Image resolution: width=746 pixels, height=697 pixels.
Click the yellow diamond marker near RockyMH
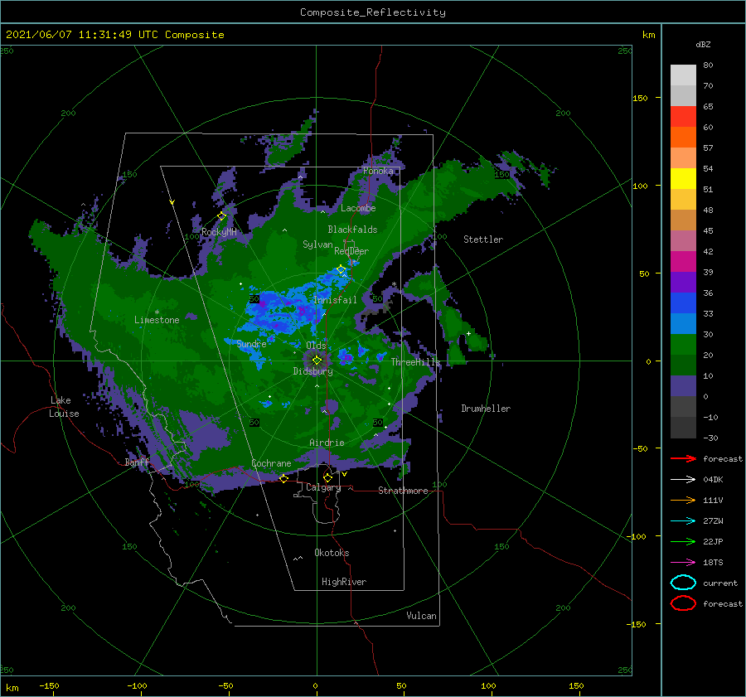[x=221, y=216]
